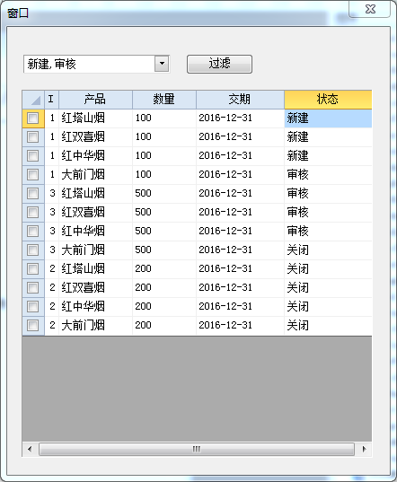Viewport: 397px width, 482px height.
Task: Tick checkbox for first 红塔山烟 row with 100
Action: 32,118
